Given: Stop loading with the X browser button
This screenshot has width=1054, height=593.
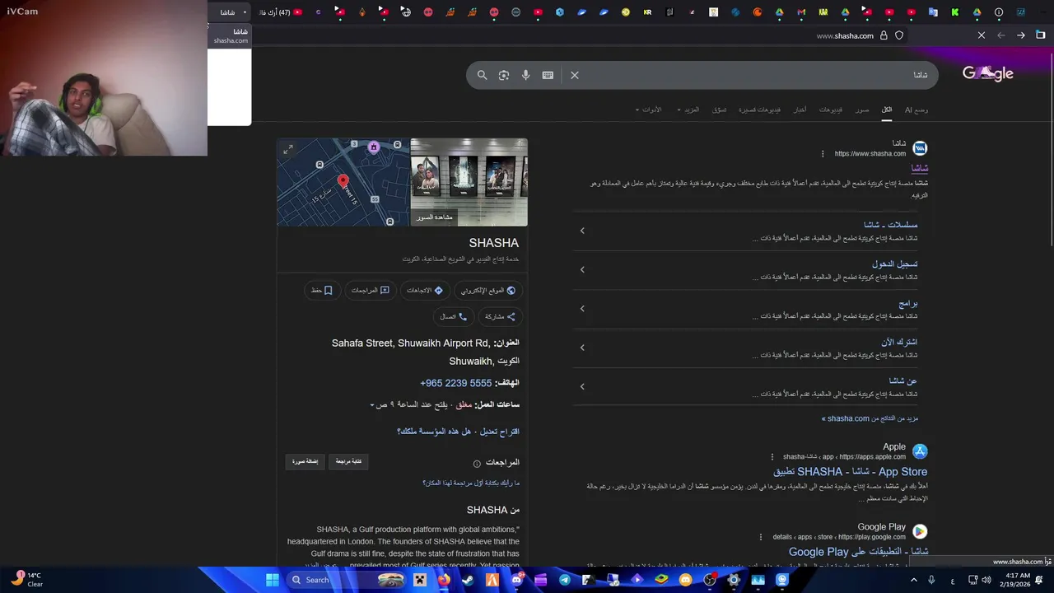Looking at the screenshot, I should [x=982, y=35].
